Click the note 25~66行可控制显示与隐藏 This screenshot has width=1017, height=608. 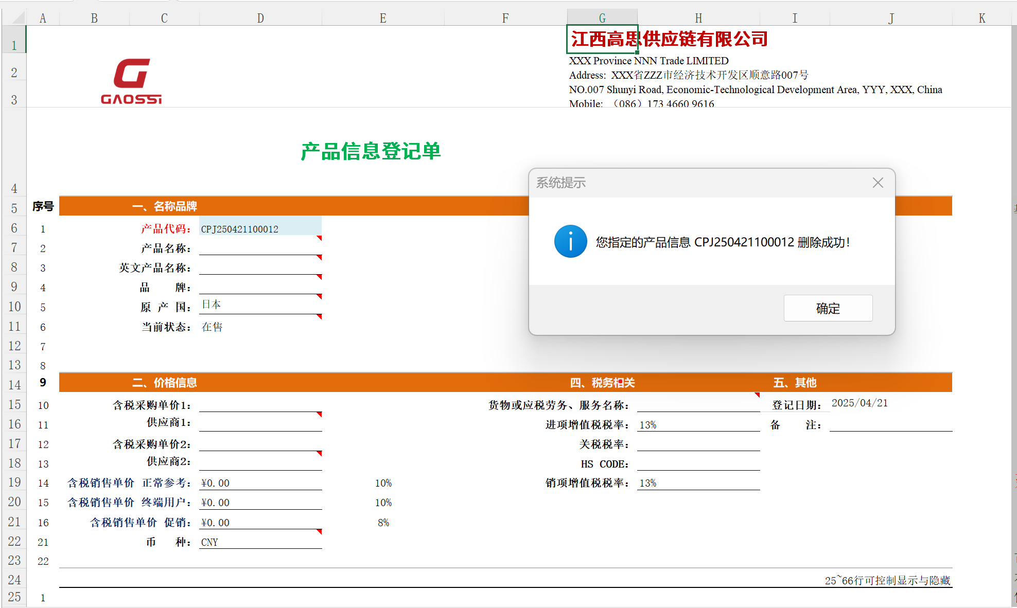[887, 580]
